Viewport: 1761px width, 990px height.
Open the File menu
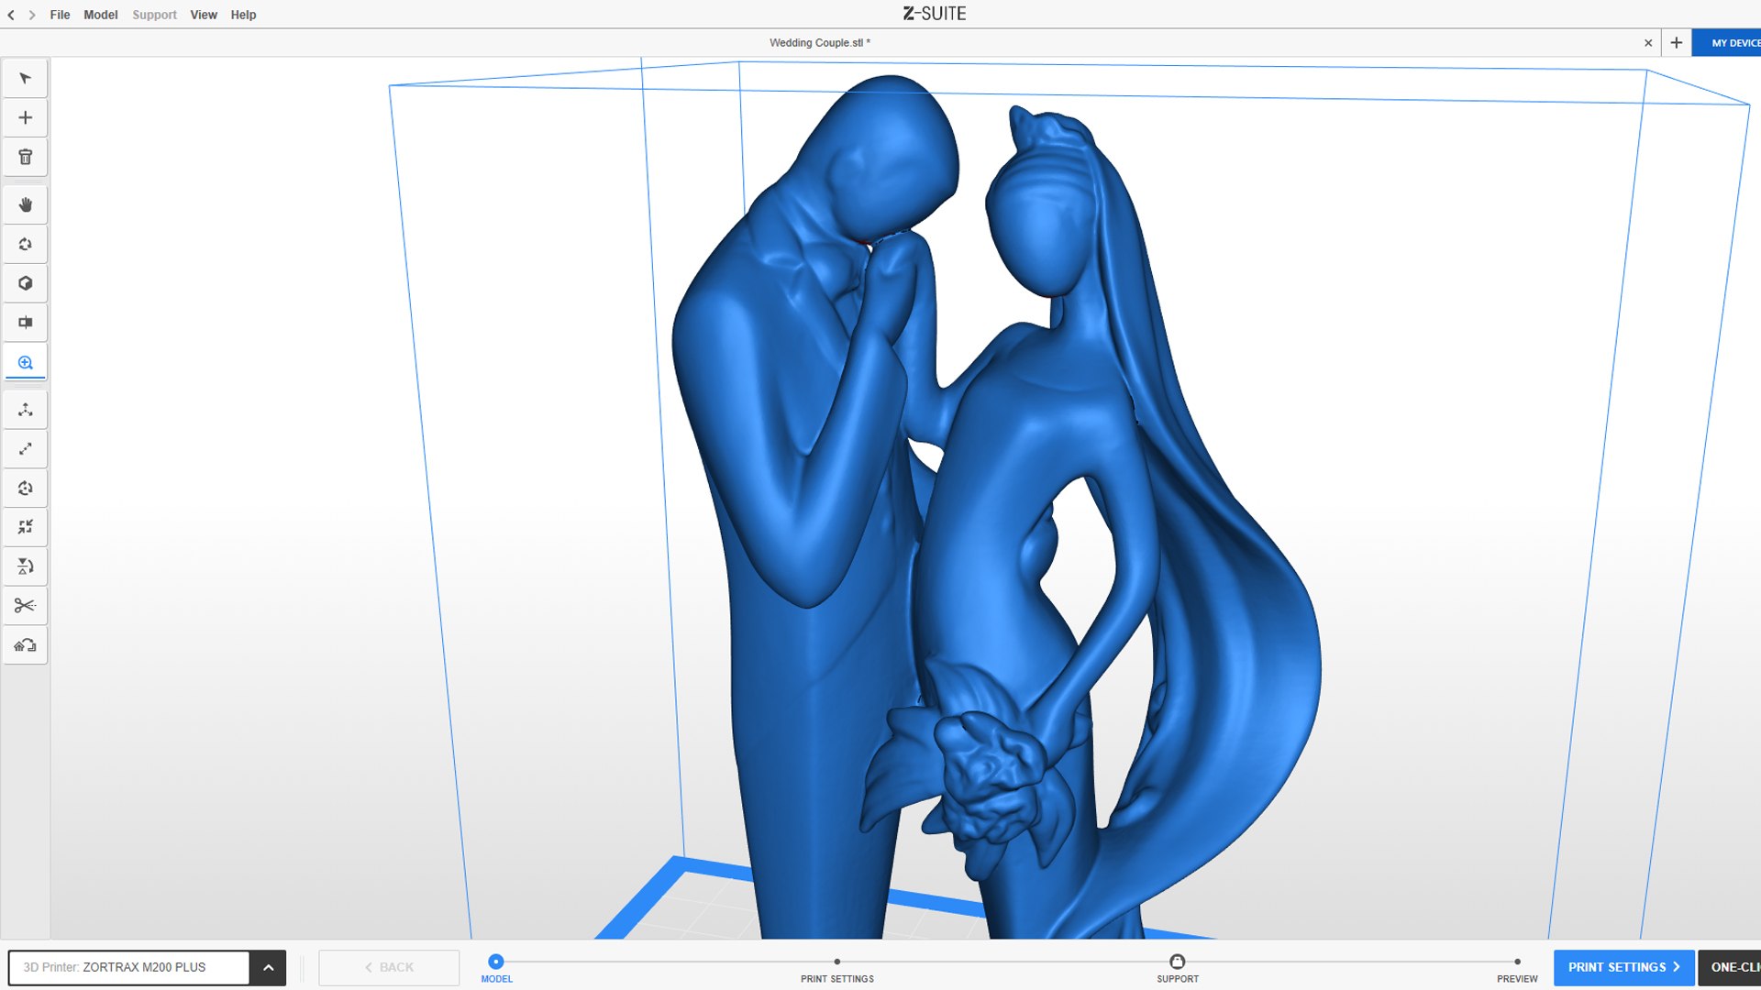(60, 15)
